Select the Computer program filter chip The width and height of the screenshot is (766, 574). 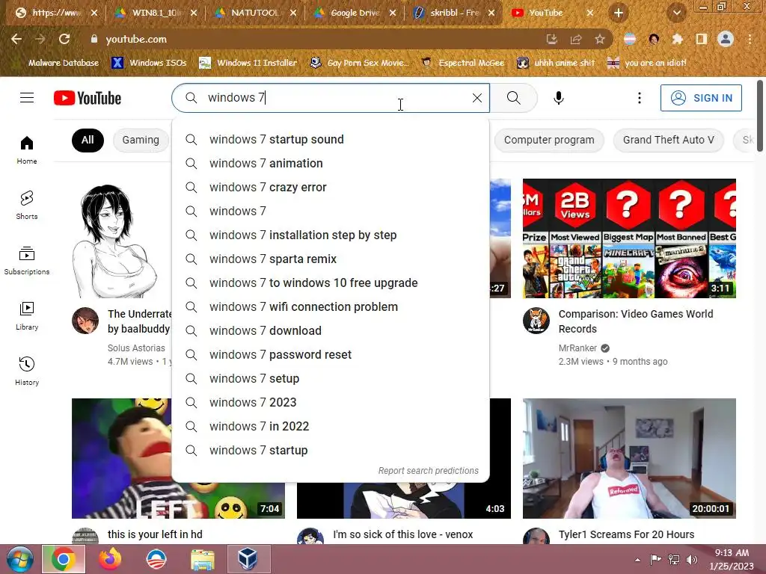click(549, 140)
